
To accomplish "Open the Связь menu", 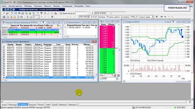I will point(4,6).
